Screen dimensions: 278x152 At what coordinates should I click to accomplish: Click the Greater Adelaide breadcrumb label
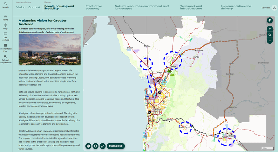click(24, 2)
